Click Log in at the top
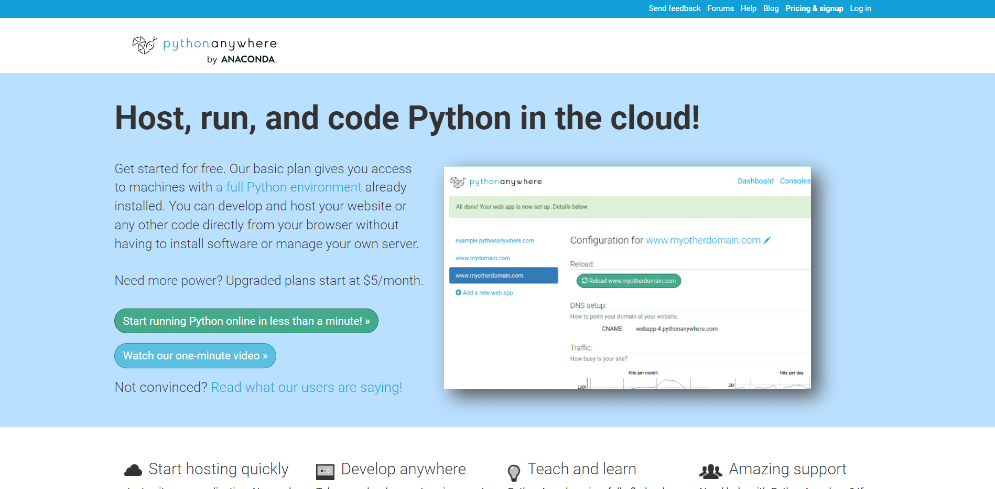 (860, 8)
